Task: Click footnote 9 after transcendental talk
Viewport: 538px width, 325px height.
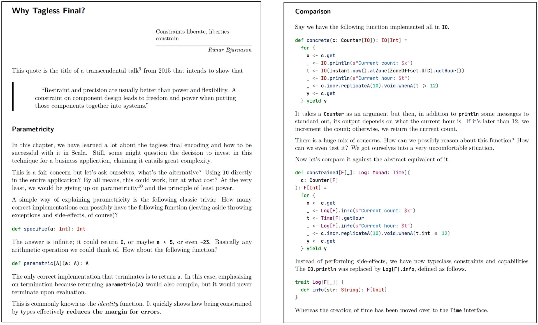Action: (140, 69)
